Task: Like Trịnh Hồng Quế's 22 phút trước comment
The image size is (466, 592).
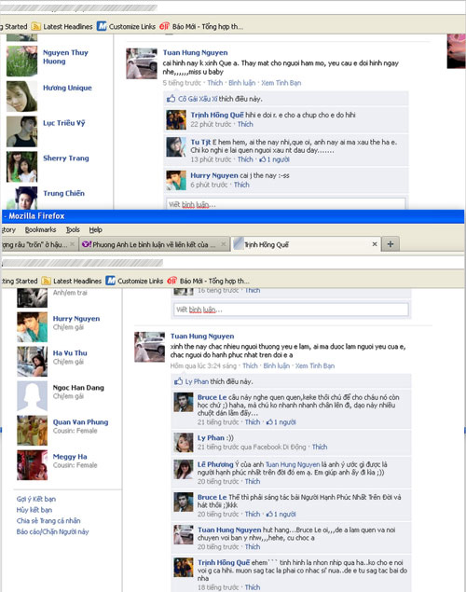Action: 245,124
